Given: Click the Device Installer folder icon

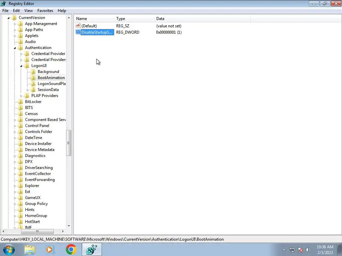Looking at the screenshot, I should pos(20,144).
